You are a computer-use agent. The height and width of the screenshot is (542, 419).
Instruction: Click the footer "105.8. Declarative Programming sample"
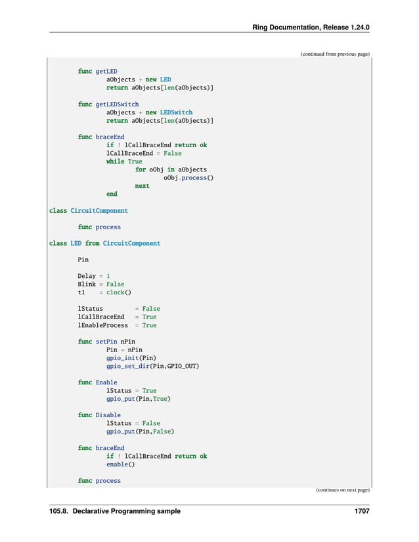point(115,511)
